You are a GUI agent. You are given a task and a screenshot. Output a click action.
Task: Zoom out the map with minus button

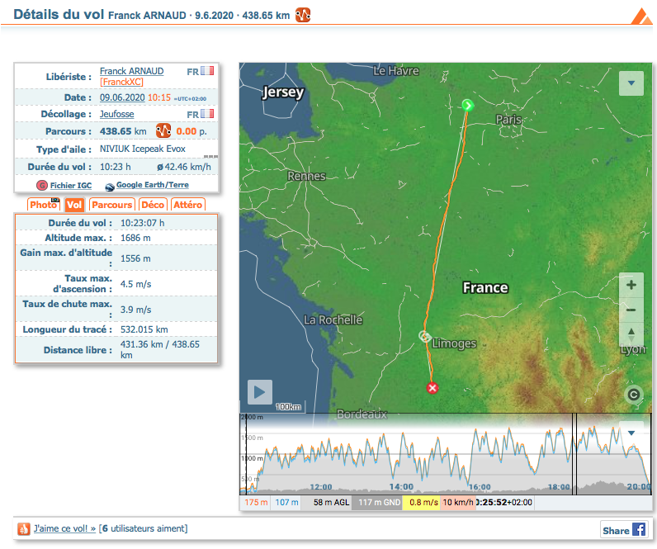631,310
